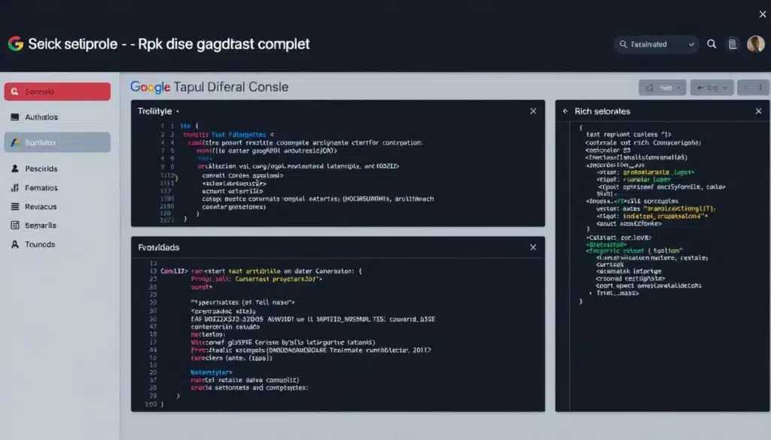Click the back arrow in Rich selorates panel

tap(565, 111)
